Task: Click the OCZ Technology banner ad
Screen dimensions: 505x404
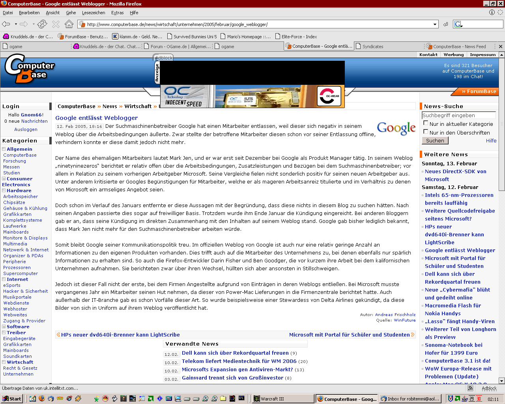Action: [x=252, y=96]
